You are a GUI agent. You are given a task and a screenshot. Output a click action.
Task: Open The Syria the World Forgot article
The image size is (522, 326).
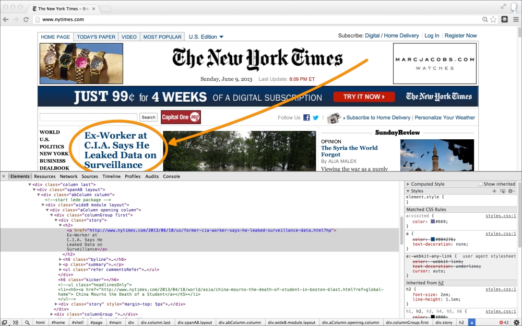click(x=349, y=151)
